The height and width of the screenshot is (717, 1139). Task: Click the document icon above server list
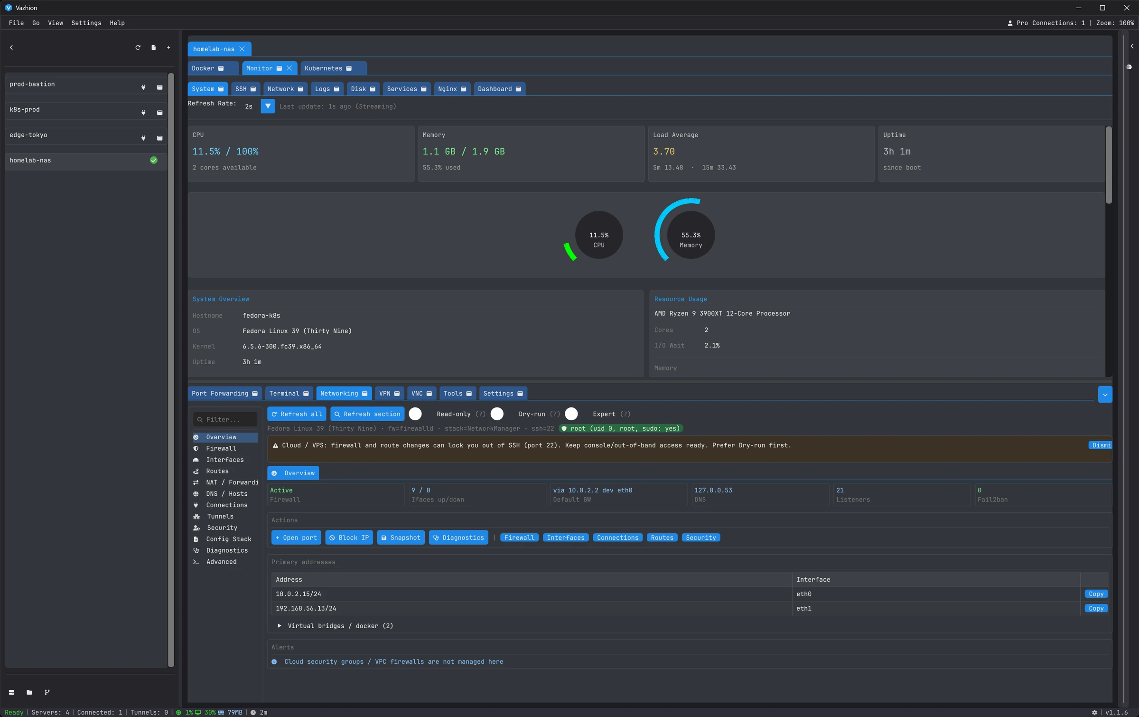(153, 47)
